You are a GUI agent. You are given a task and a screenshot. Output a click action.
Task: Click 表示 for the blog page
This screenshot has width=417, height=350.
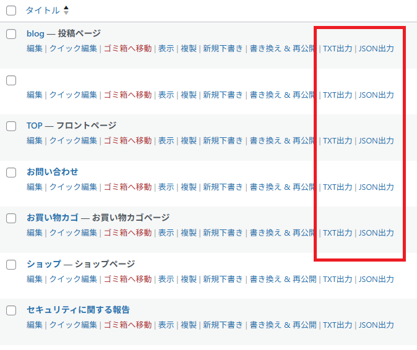[166, 48]
